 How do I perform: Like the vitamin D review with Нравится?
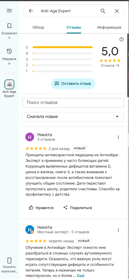pyautogui.click(x=41, y=208)
